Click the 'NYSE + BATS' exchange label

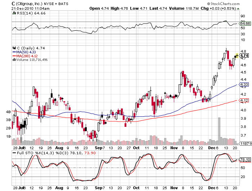point(56,4)
